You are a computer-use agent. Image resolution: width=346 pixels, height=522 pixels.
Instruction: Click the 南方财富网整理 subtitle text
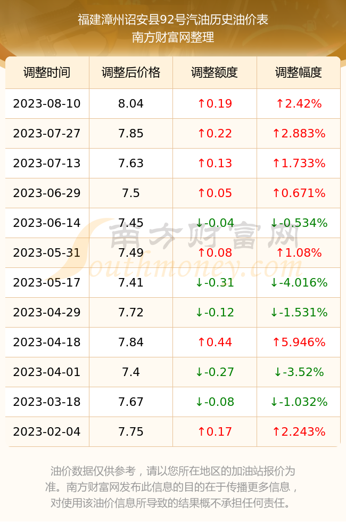173,37
